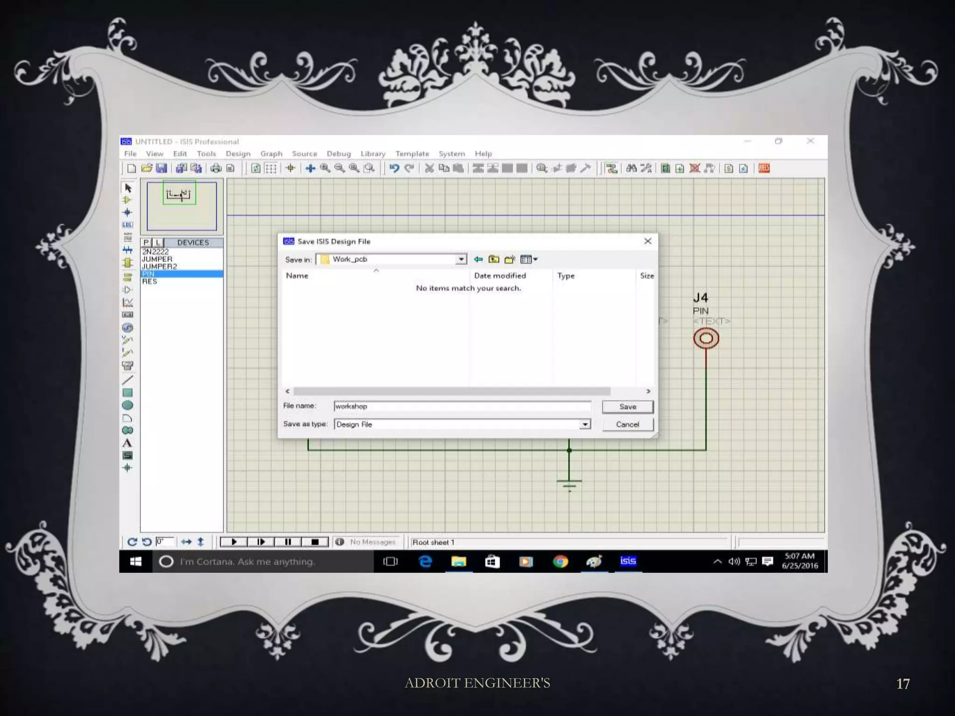Select the Component mode tool in sidebar
Viewport: 955px width, 716px height.
(127, 200)
